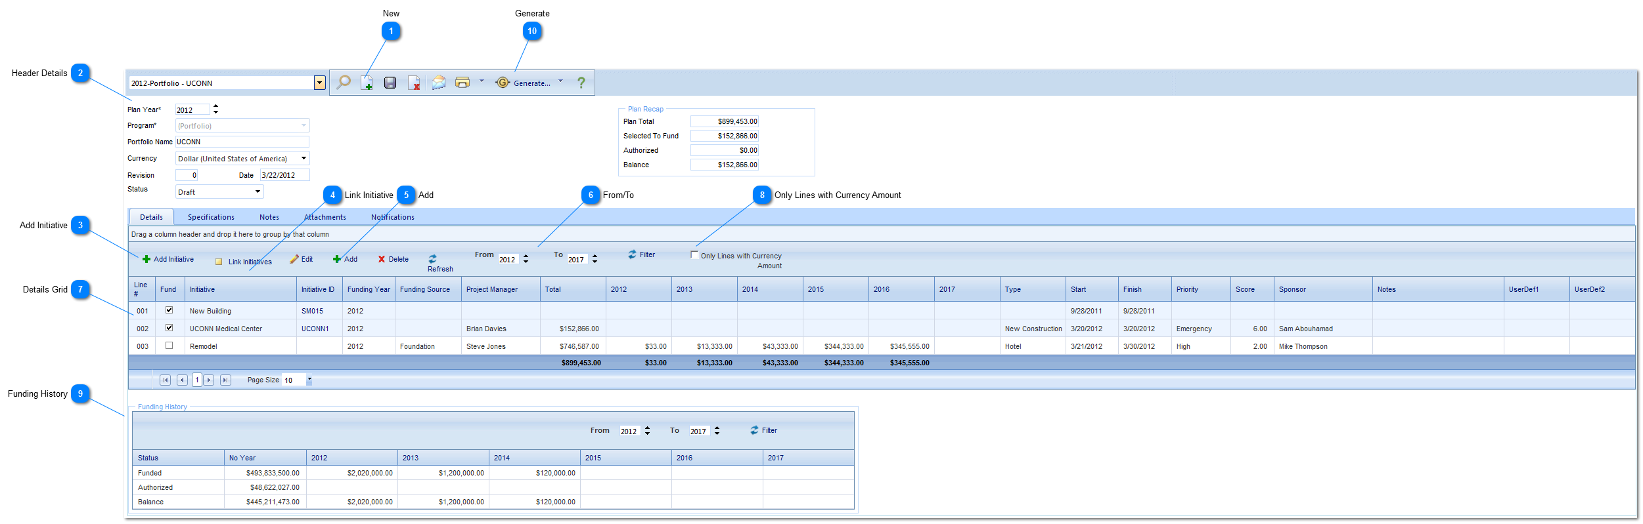The height and width of the screenshot is (524, 1643).
Task: Switch to the Attachments tab
Action: (325, 217)
